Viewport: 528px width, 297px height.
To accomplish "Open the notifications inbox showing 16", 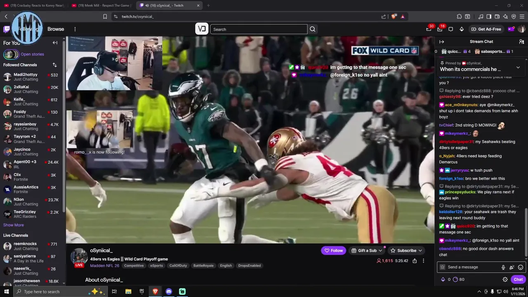I will [x=440, y=29].
